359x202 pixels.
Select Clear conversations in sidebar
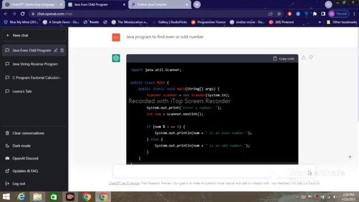click(x=34, y=133)
